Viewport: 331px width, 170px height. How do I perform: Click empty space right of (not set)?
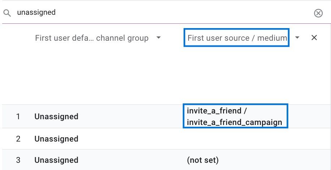point(274,160)
